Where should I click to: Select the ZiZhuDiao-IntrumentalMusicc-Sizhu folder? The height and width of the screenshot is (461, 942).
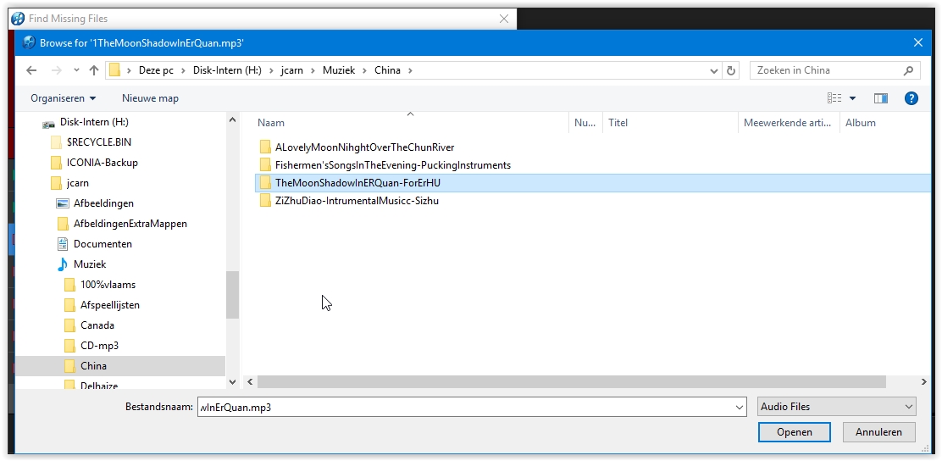click(x=356, y=201)
